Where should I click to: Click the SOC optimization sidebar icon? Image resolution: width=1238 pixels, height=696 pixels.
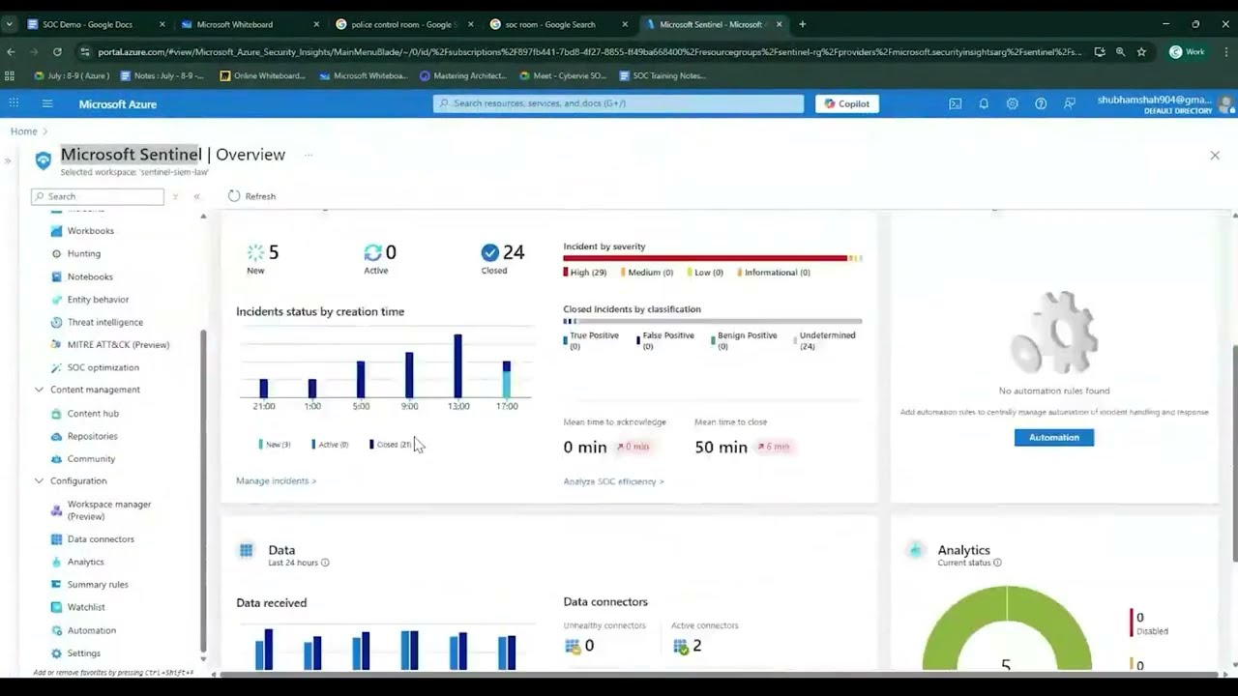[x=56, y=367]
